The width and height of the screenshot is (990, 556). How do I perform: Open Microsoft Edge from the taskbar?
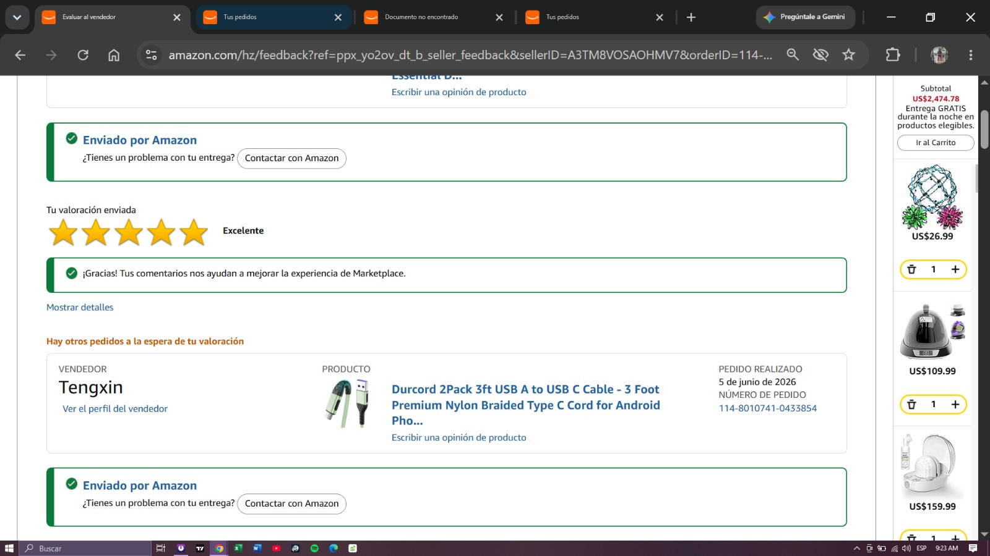coord(334,548)
